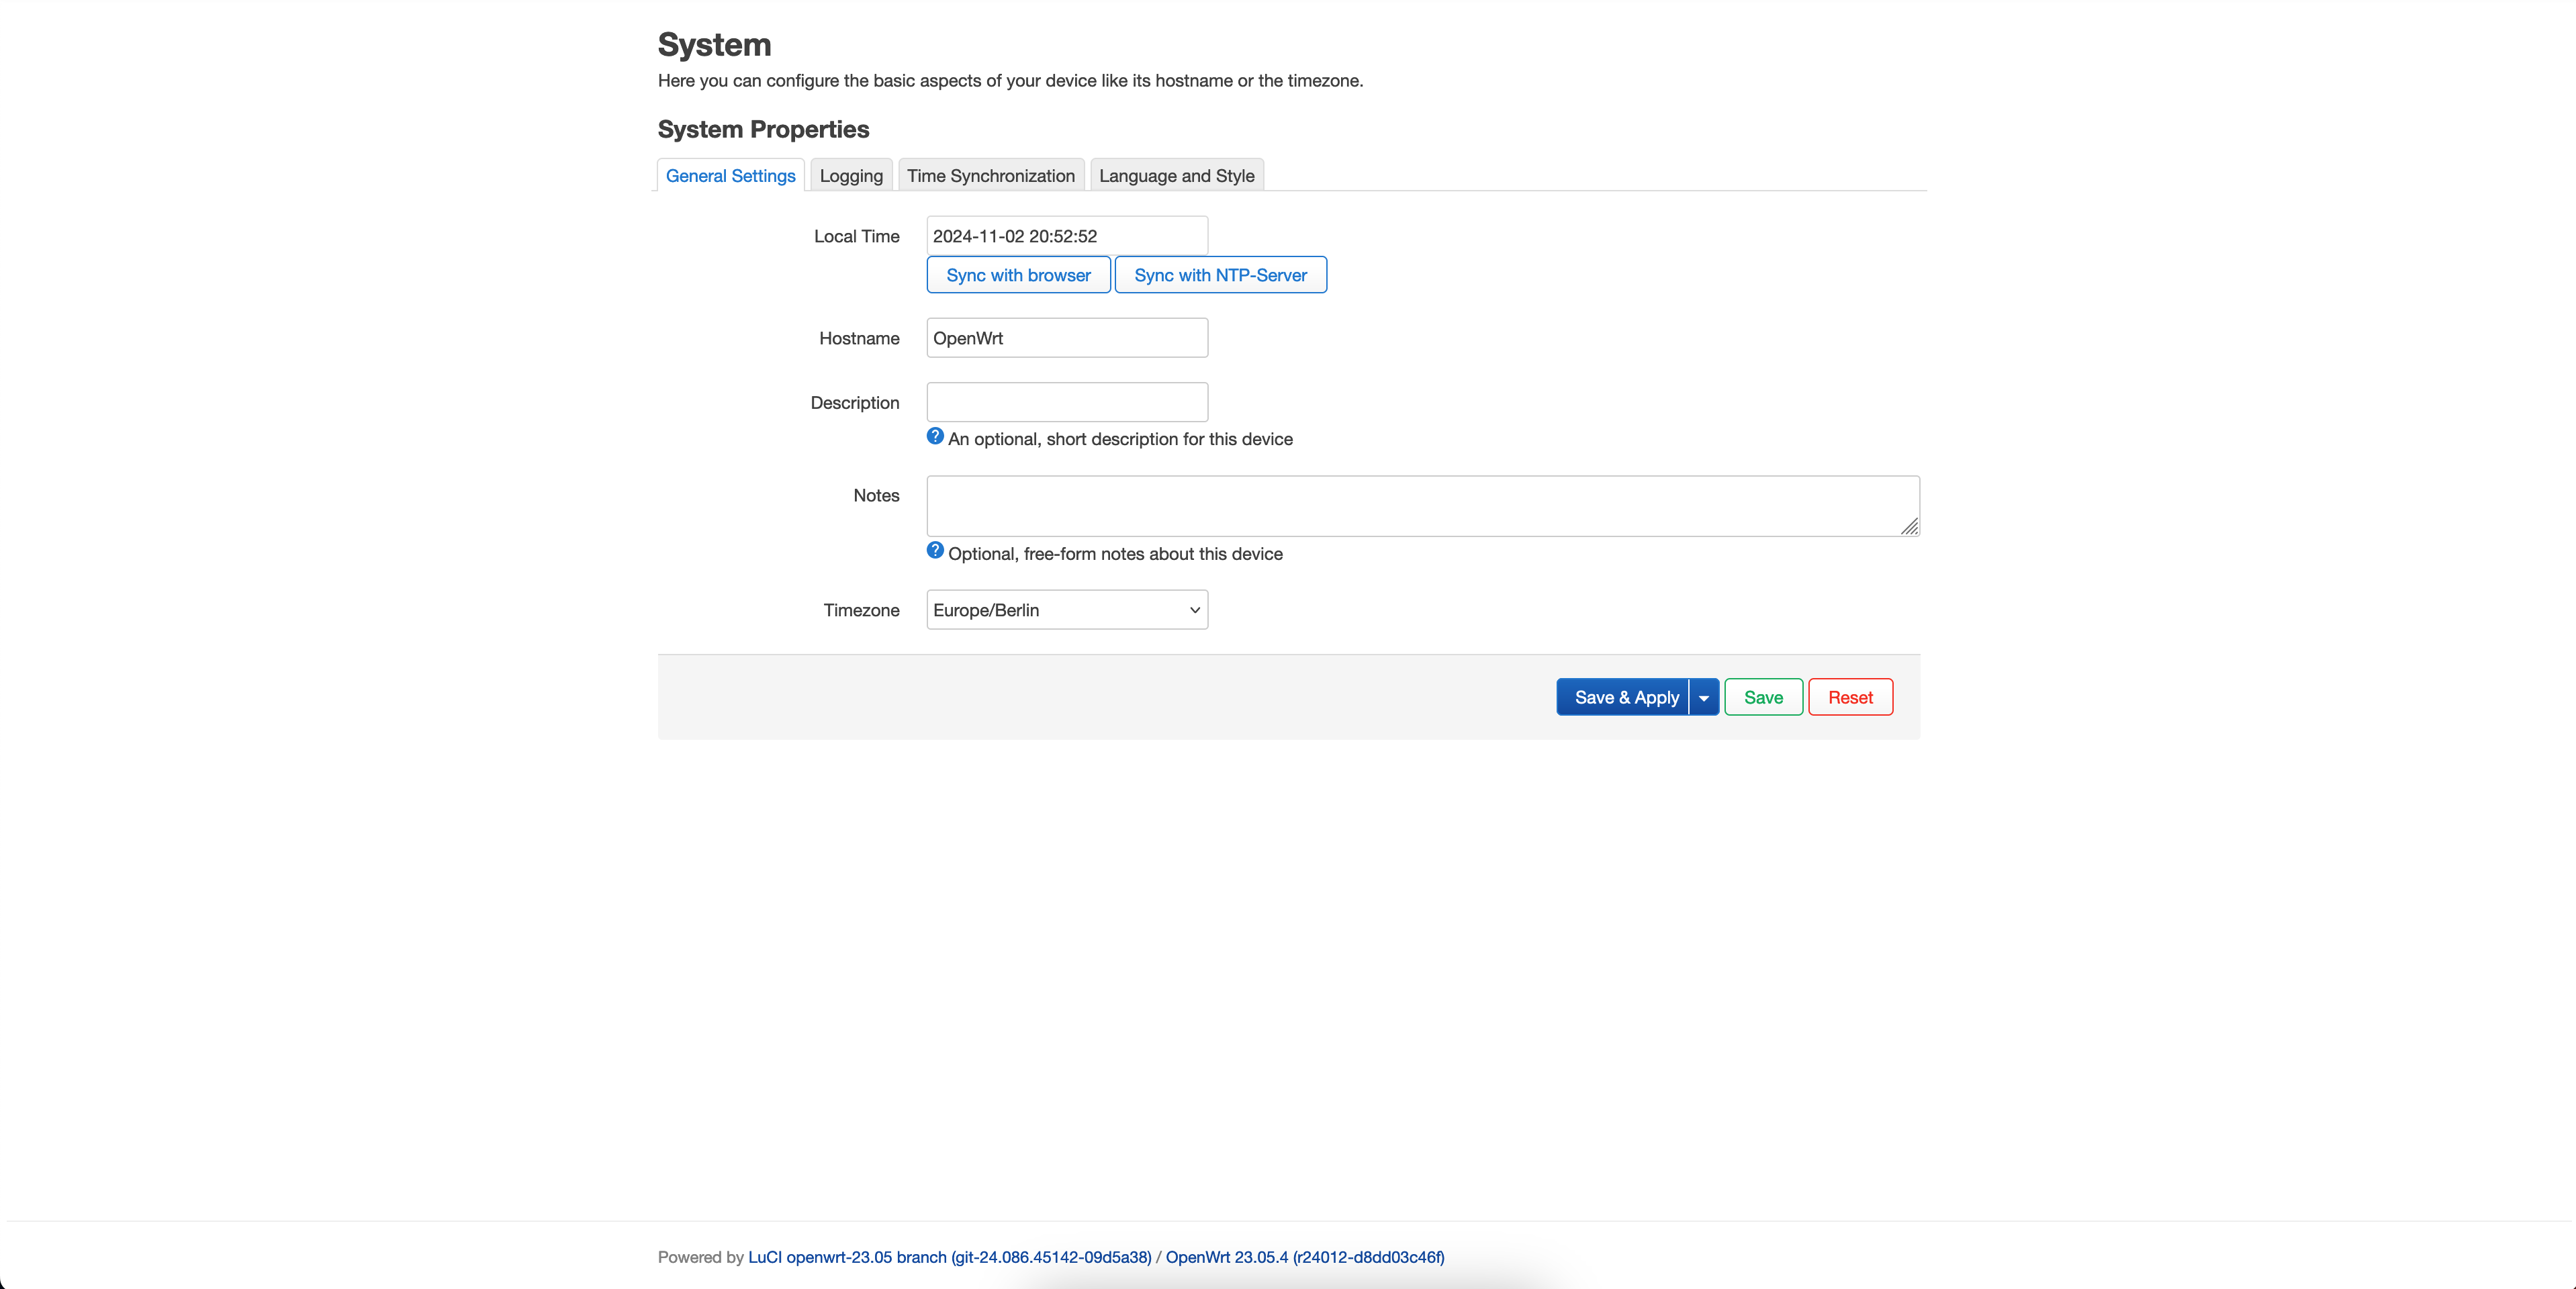The width and height of the screenshot is (2576, 1289).
Task: Open the General Settings tab
Action: tap(730, 175)
